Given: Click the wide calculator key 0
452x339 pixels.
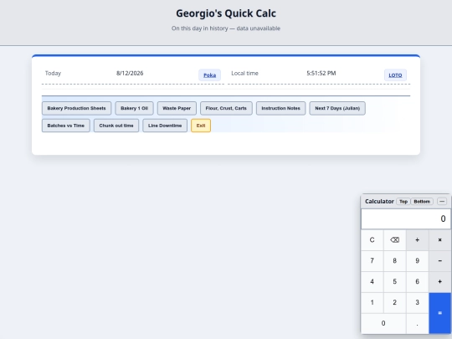Looking at the screenshot, I should coord(383,323).
